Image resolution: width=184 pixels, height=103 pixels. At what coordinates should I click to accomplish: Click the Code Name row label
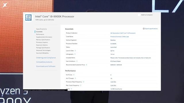tap(70, 37)
